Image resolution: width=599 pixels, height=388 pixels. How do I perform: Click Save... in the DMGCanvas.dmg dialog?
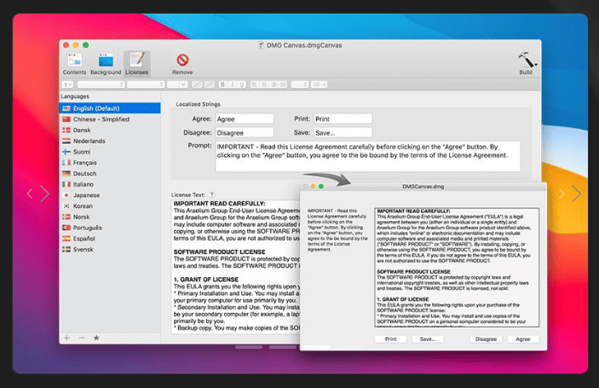pos(428,339)
